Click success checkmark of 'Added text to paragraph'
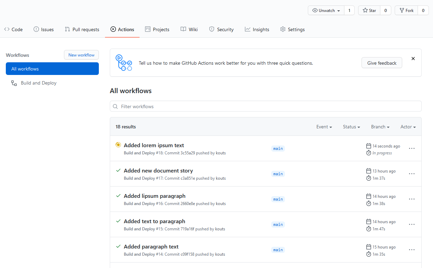 tap(118, 221)
